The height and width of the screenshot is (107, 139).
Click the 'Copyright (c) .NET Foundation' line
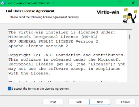(x=67, y=55)
